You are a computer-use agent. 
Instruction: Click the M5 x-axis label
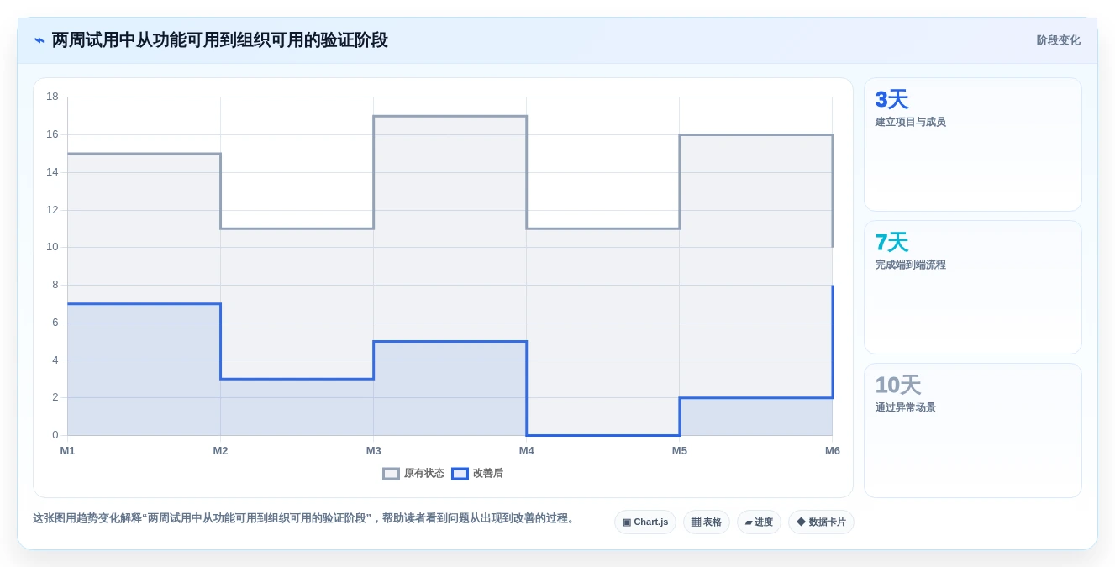(x=680, y=451)
